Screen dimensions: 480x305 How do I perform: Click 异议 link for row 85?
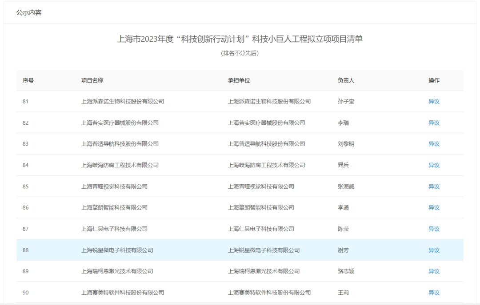pyautogui.click(x=434, y=186)
